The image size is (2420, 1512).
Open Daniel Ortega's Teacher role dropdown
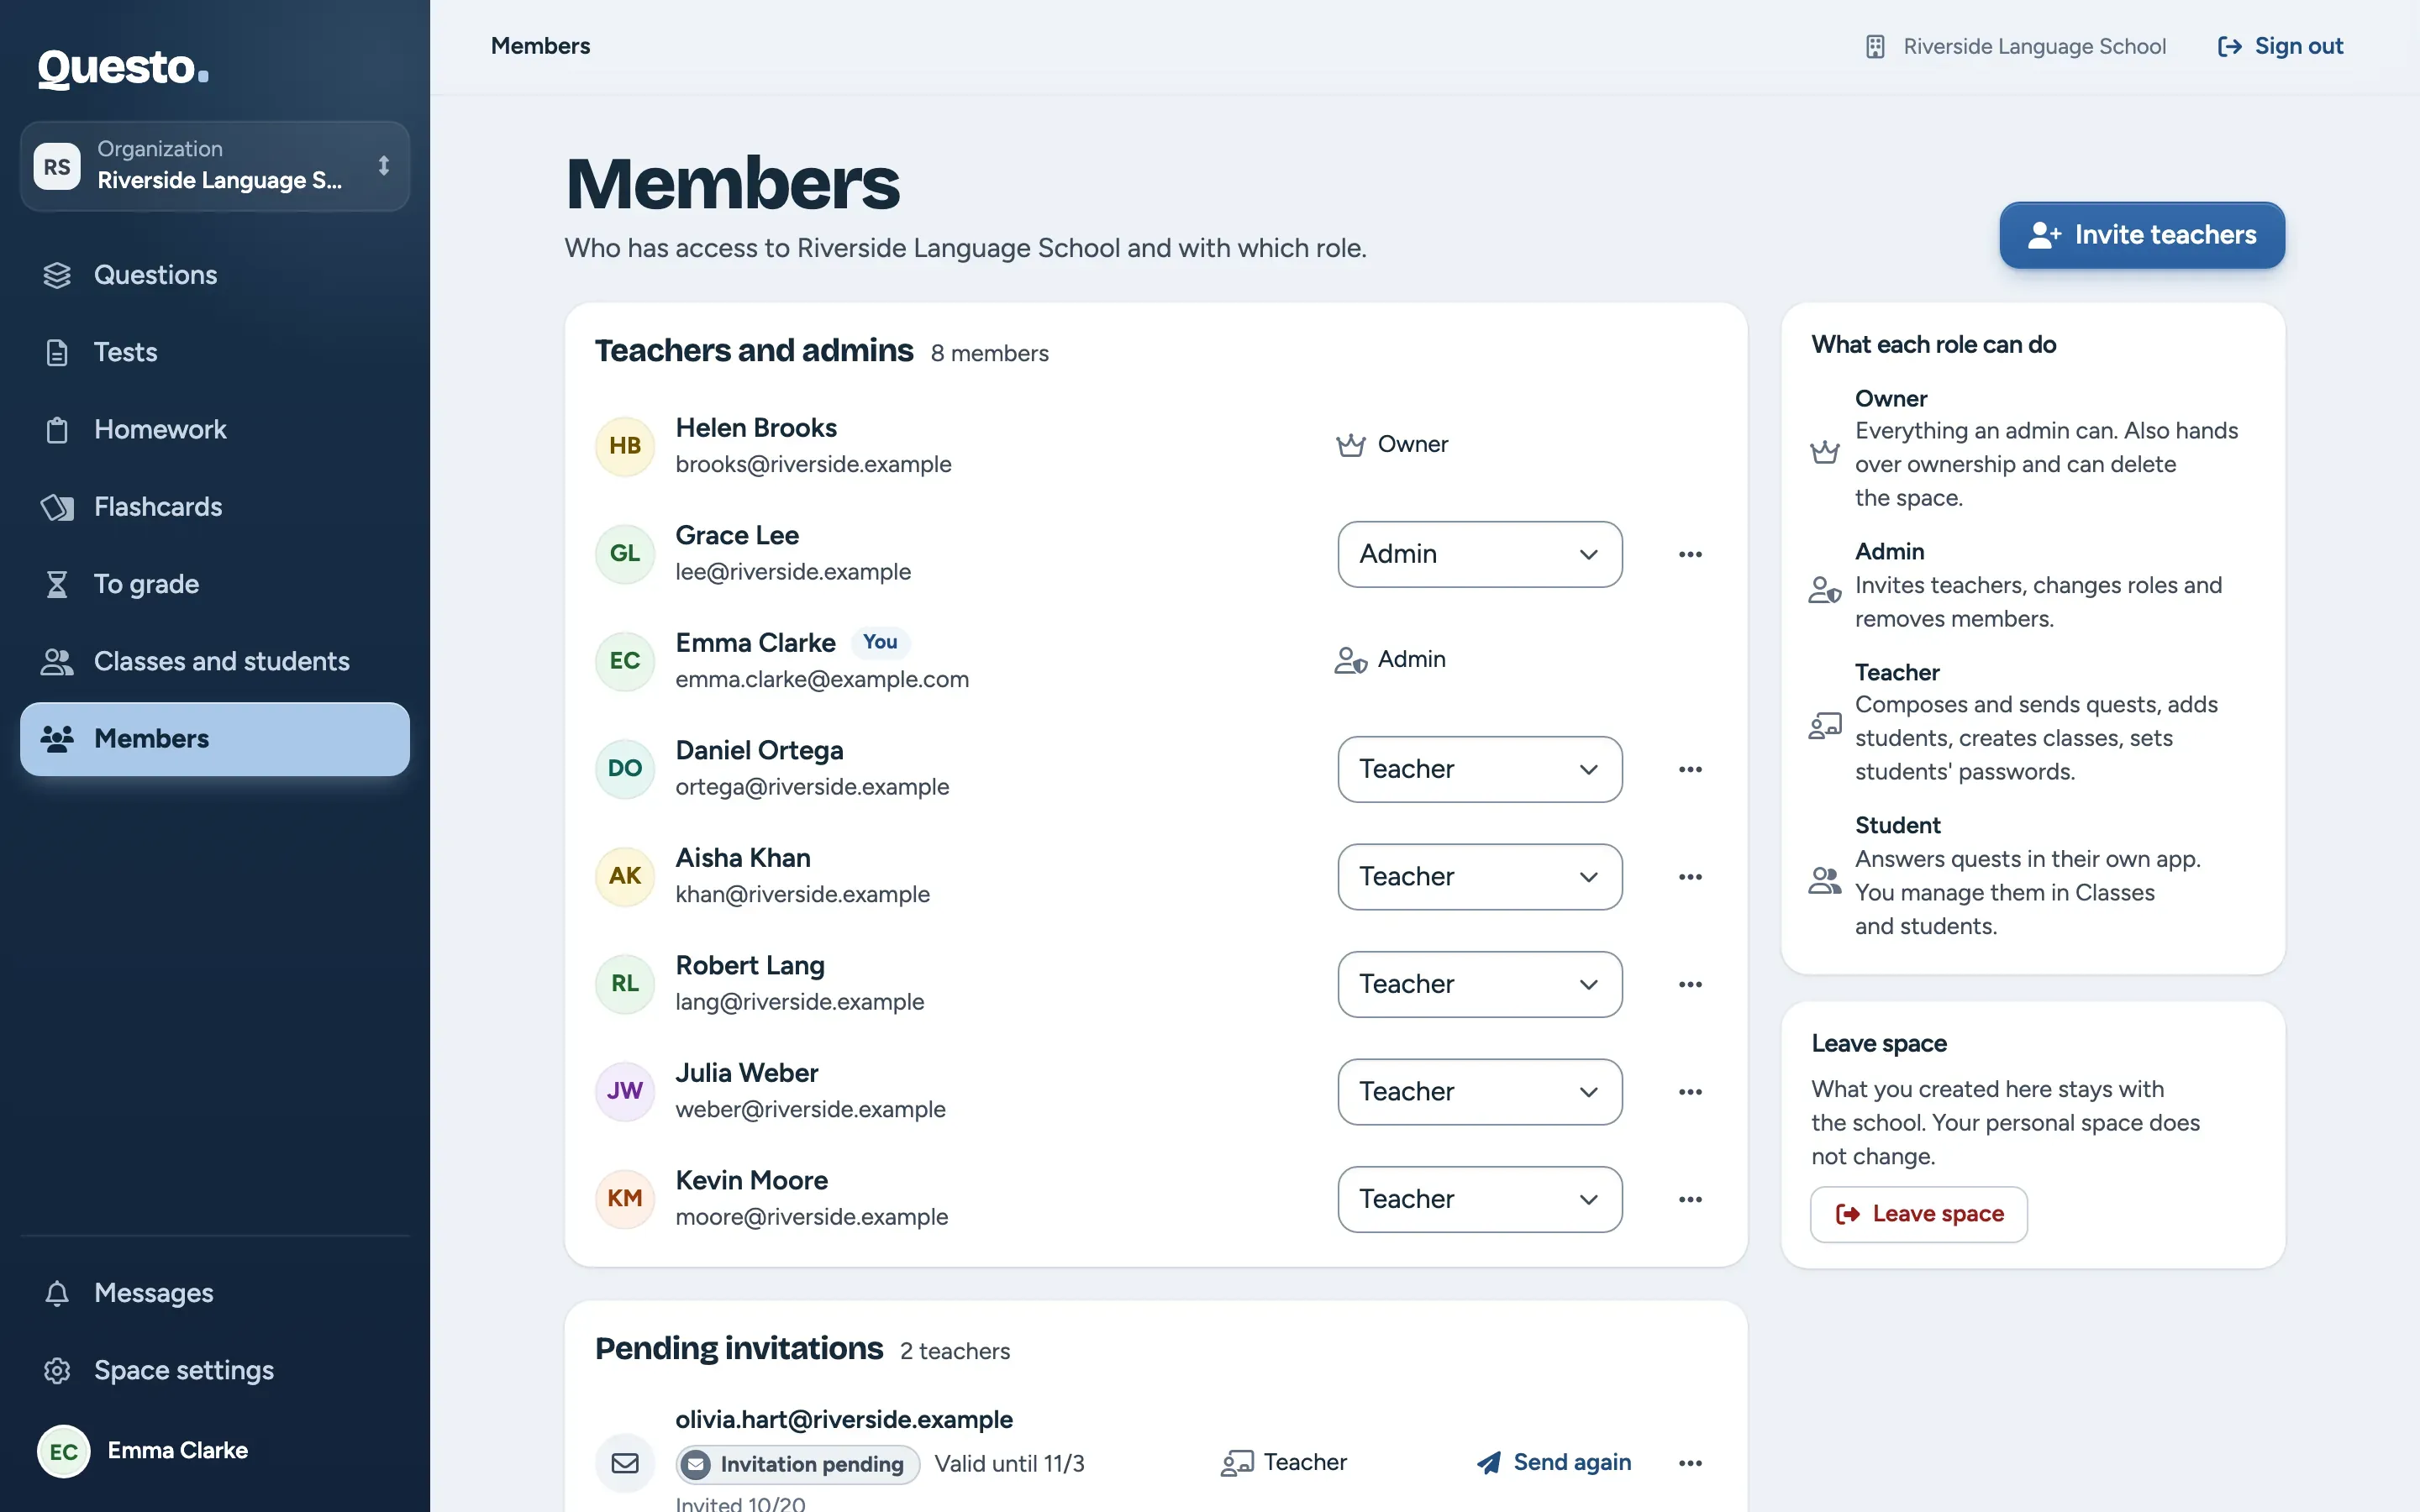coord(1480,769)
